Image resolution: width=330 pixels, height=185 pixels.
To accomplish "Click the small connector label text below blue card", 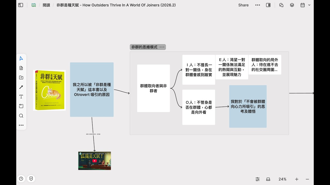I will click(93, 134).
